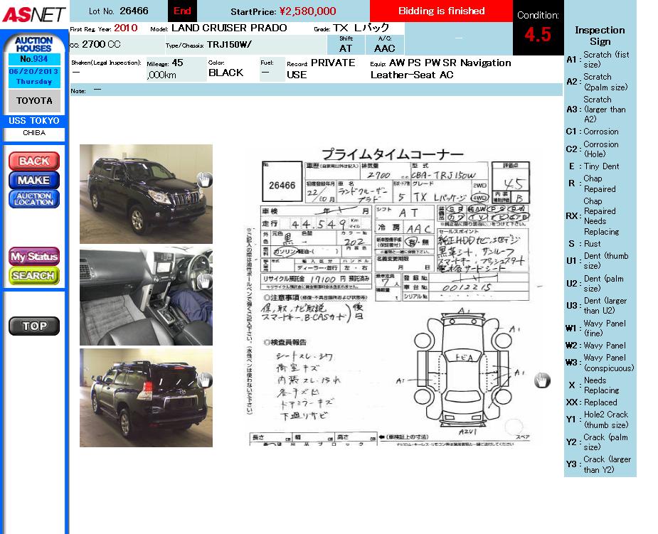Go to the Auction Location page
Viewport: 658px width, 534px height.
click(x=34, y=199)
